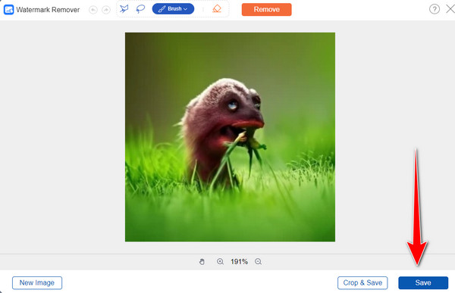Choose the Brush tool label
The width and height of the screenshot is (455, 293).
coord(174,8)
